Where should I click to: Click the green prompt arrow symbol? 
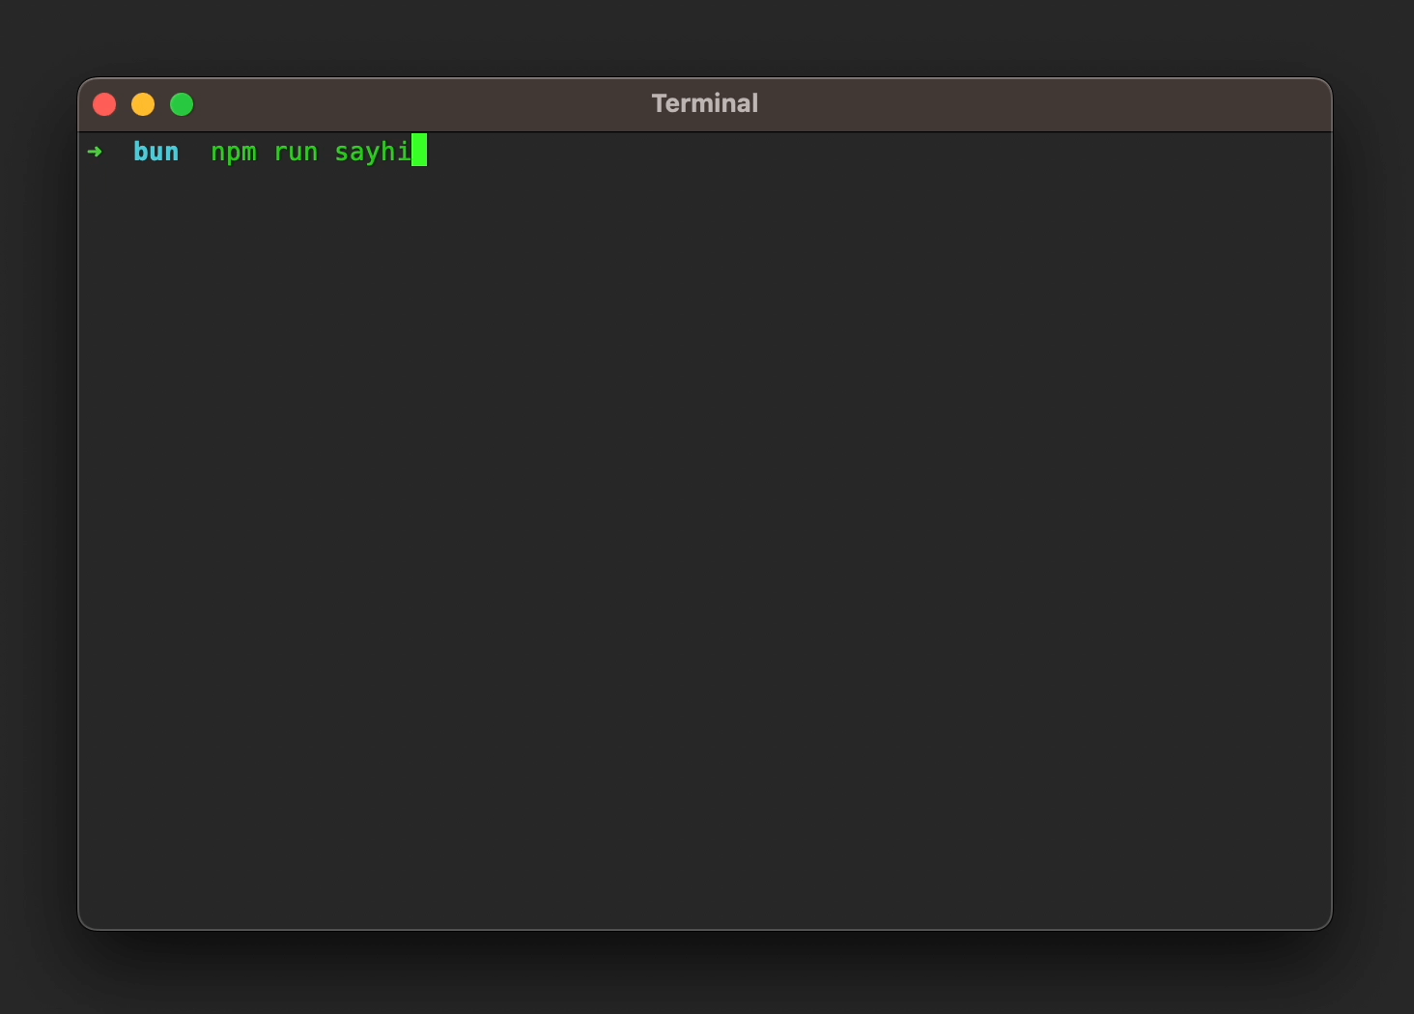point(95,152)
